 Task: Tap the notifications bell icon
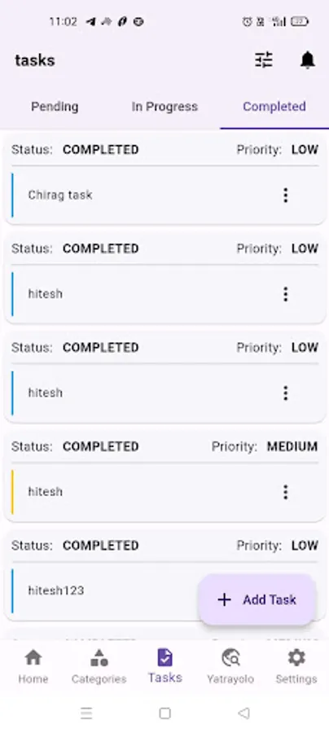click(307, 59)
